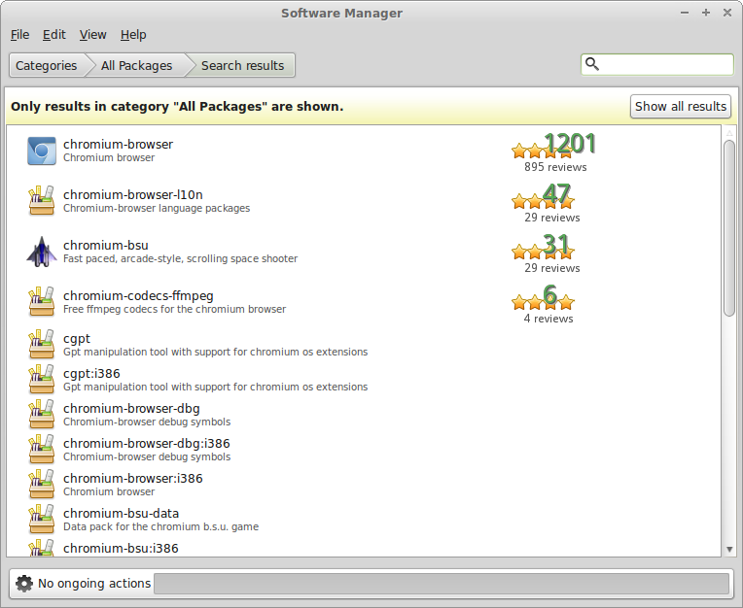
Task: Click chromium-browser-l10n star rating with 47 score
Action: [543, 196]
